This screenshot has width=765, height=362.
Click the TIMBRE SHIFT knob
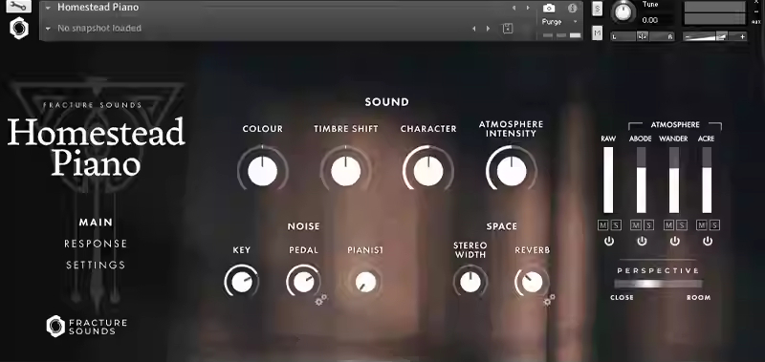(346, 171)
